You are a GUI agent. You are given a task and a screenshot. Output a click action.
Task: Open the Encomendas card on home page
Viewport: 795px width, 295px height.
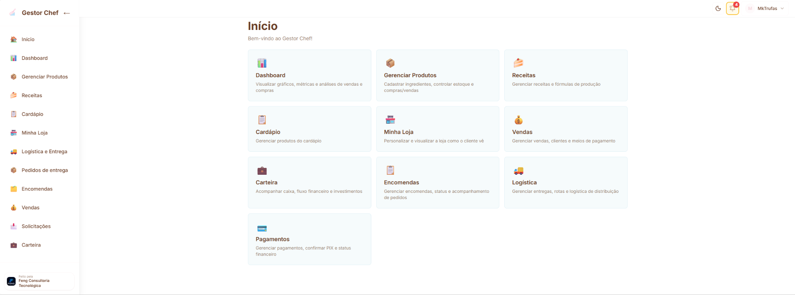click(x=438, y=182)
